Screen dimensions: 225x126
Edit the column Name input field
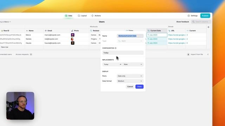coord(130,36)
